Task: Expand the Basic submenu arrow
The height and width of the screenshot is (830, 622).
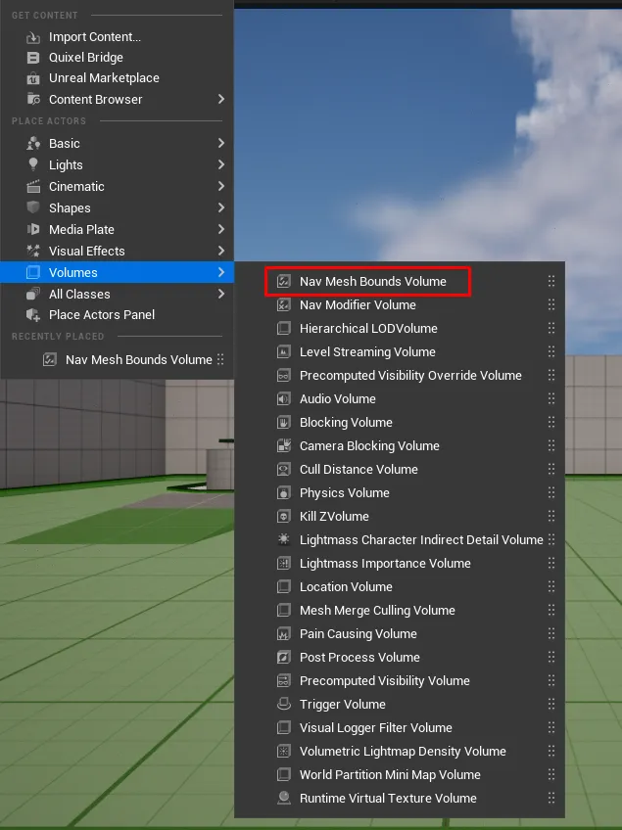Action: (221, 144)
